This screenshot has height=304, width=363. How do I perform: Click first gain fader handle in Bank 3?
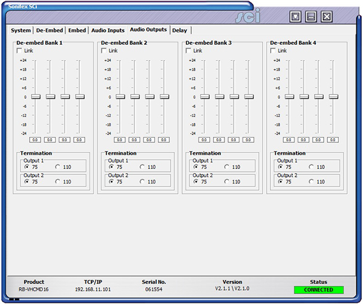[x=204, y=96]
